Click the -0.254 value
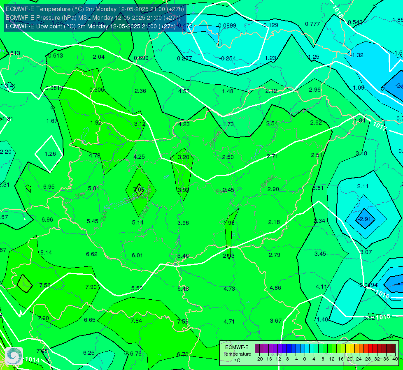Image resolution: width=403 pixels, height=370 pixels. pyautogui.click(x=228, y=58)
